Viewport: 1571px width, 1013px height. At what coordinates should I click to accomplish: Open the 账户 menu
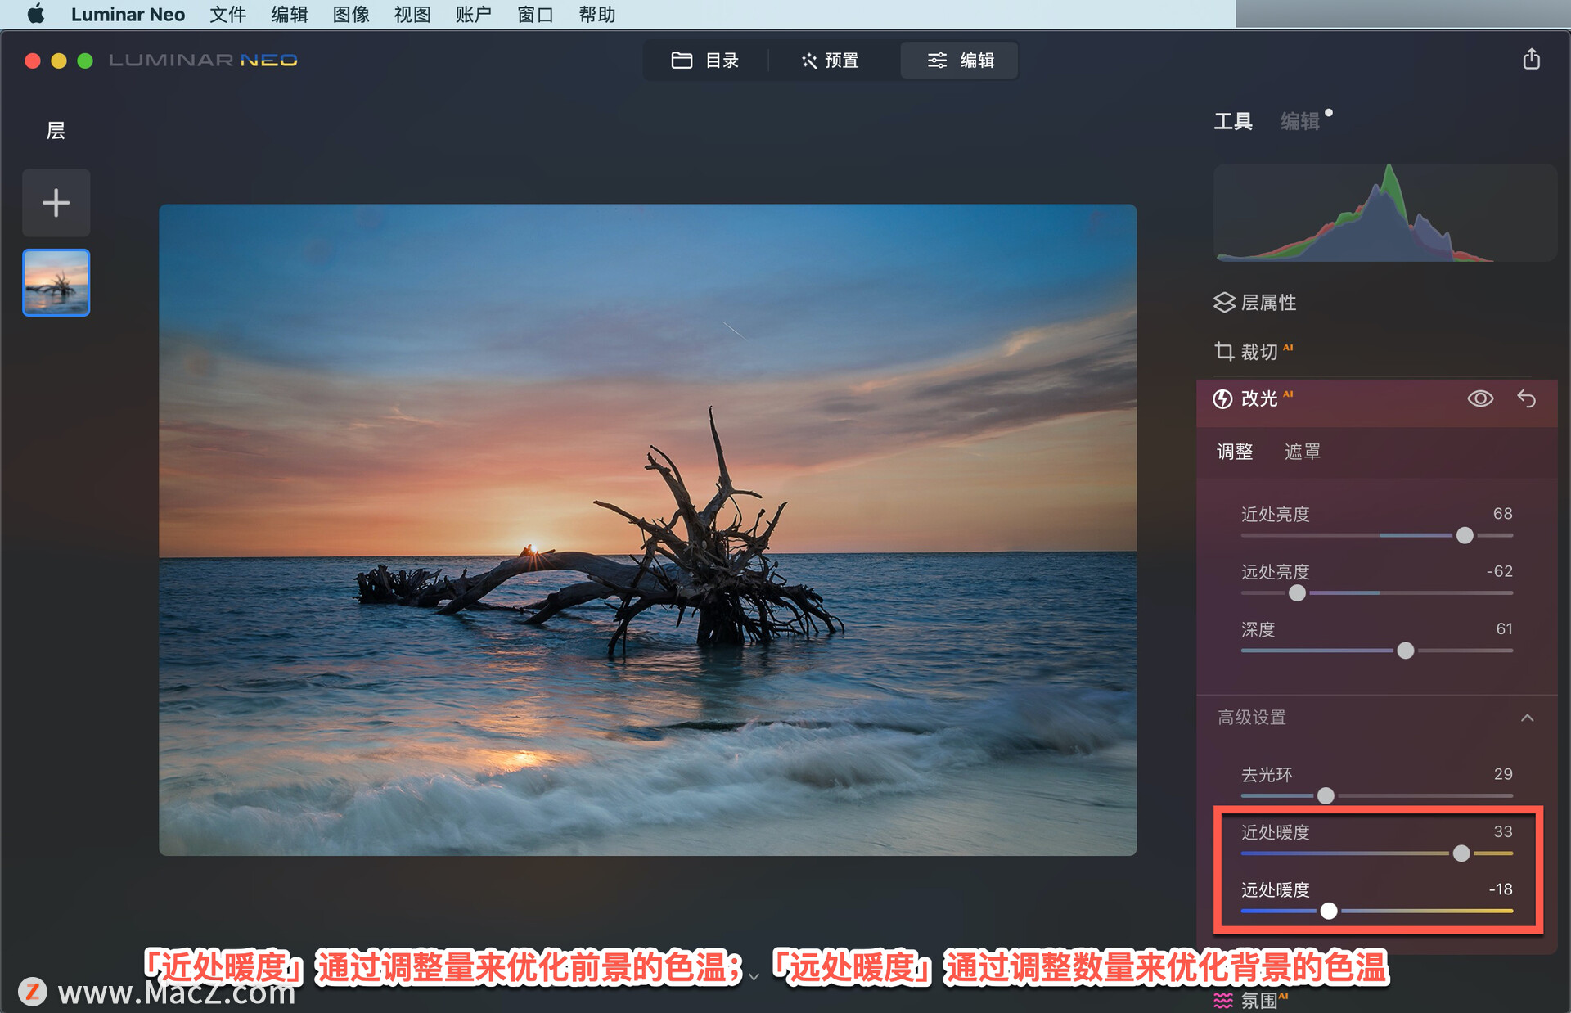coord(474,14)
